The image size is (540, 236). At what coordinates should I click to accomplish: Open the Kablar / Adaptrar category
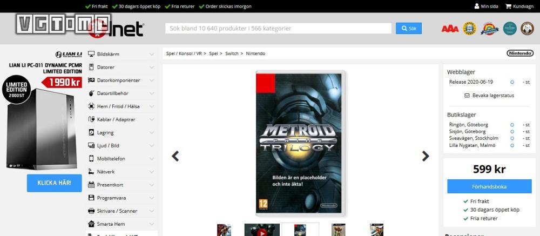pos(116,119)
